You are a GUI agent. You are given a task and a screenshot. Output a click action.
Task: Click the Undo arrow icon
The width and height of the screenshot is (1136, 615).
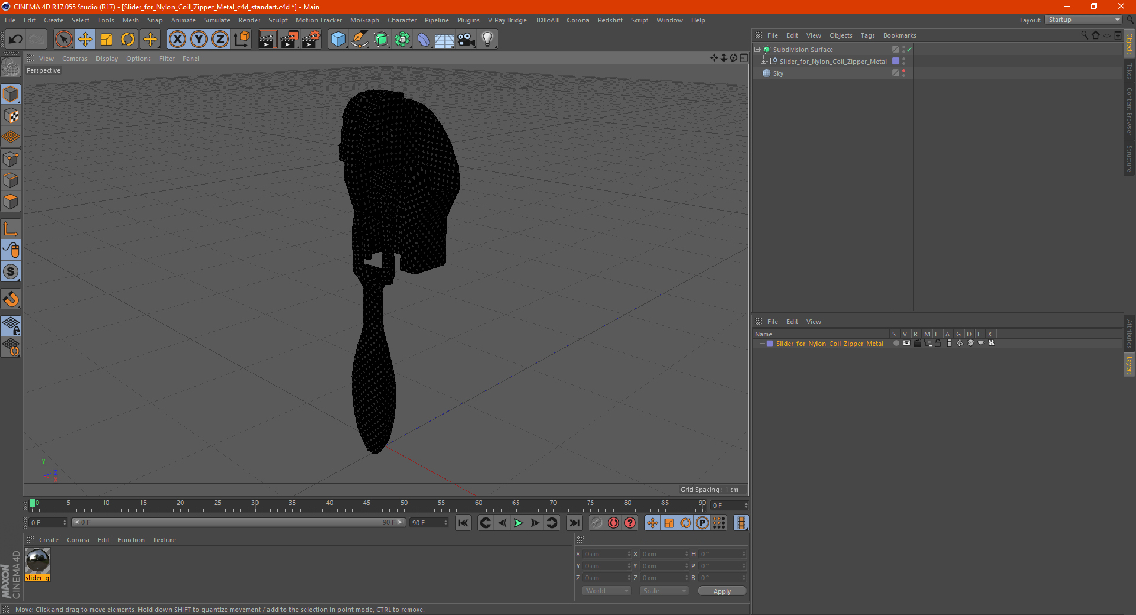pos(15,40)
